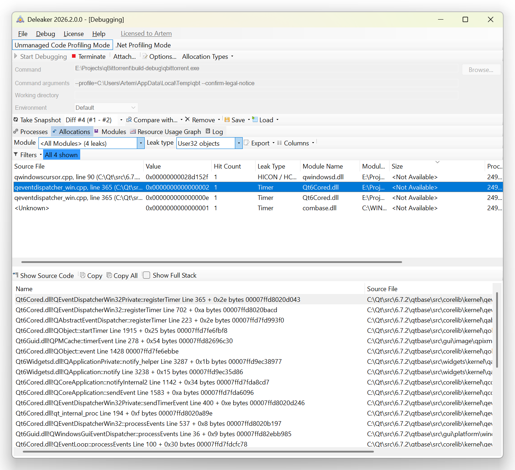Click the Command path input field

(266, 68)
